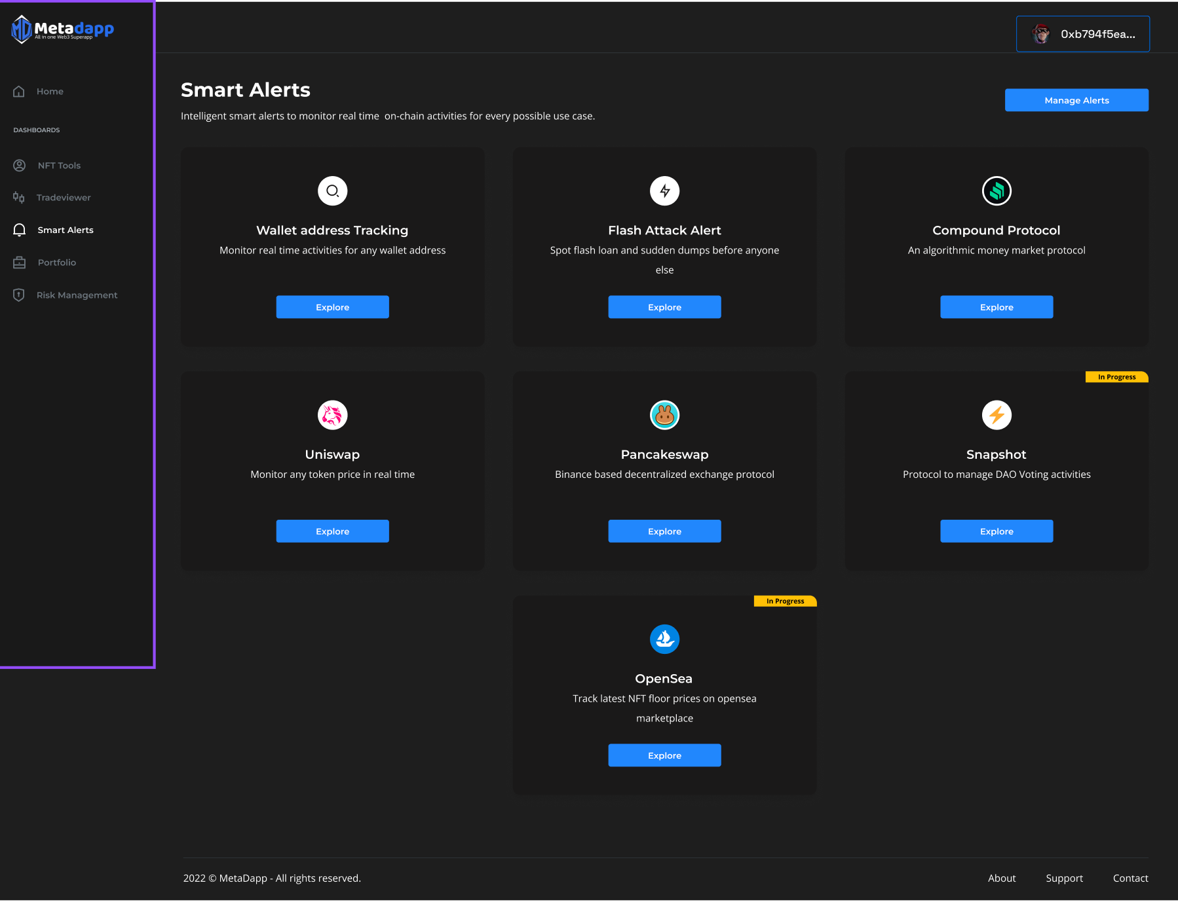Click the Uniswap unicorn icon
This screenshot has height=902, width=1178.
[333, 415]
